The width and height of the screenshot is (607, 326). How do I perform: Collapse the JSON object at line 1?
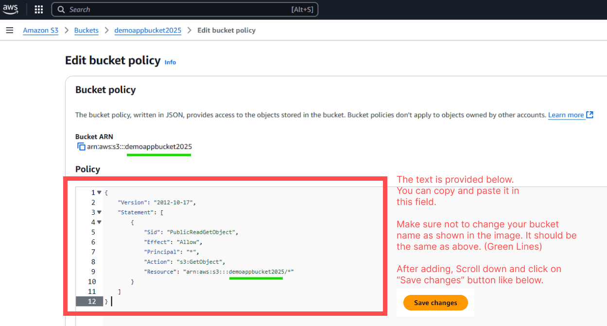(99, 192)
